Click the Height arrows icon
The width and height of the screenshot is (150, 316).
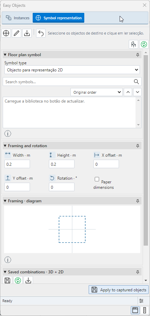(52, 155)
